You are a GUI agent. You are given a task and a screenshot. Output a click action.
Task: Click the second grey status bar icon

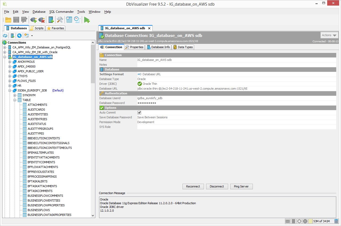[293, 221]
